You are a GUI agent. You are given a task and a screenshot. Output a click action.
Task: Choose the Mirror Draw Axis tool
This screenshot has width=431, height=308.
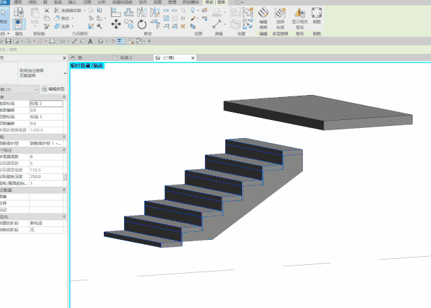154,12
